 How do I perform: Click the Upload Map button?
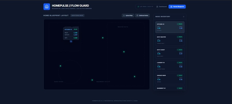click(128, 15)
